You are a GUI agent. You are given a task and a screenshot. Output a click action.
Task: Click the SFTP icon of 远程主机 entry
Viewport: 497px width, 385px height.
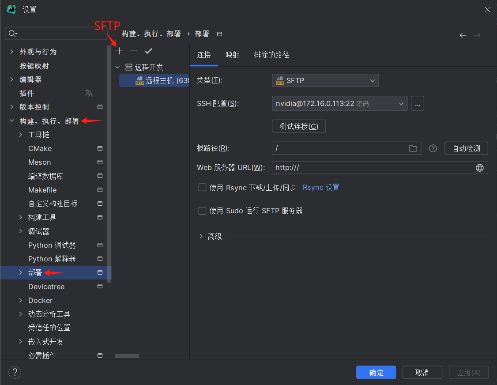coord(139,80)
